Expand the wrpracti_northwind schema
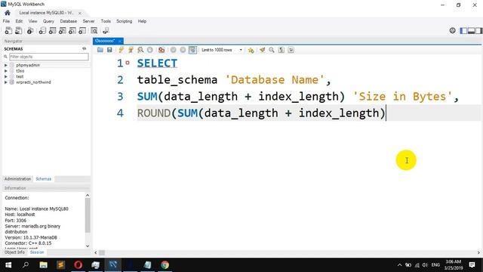 pos(5,82)
